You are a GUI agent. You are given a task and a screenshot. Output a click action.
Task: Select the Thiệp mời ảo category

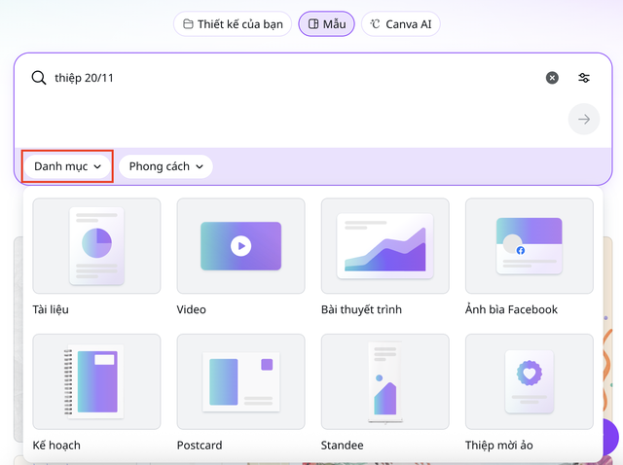coord(530,381)
